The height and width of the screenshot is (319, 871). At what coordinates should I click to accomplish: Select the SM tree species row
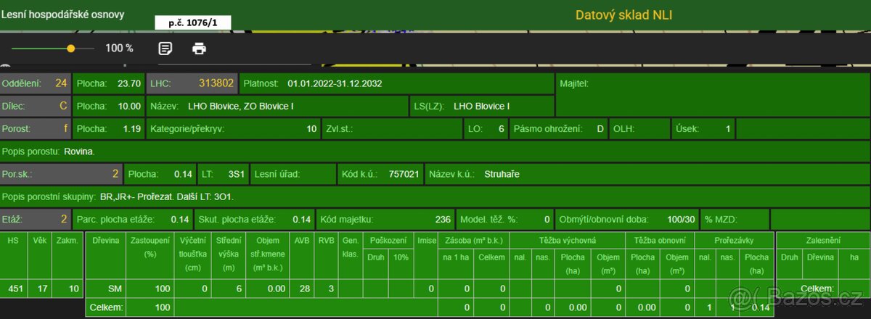click(105, 289)
